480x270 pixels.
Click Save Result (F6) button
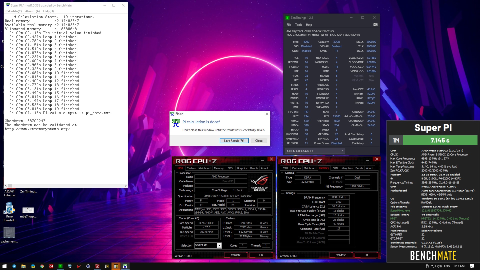234,141
